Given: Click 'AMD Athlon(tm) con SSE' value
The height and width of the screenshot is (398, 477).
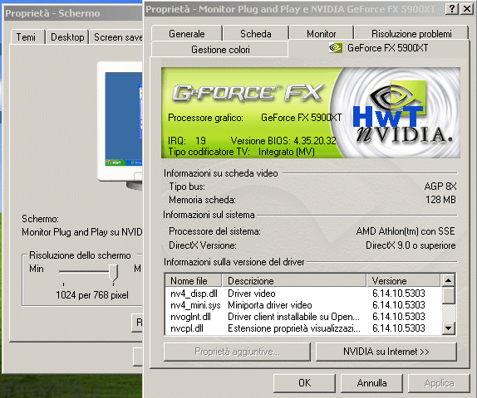Looking at the screenshot, I should [406, 231].
